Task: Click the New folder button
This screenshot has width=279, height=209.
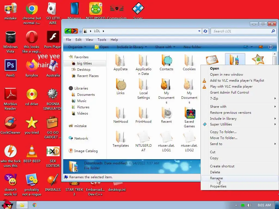Action: [192, 47]
